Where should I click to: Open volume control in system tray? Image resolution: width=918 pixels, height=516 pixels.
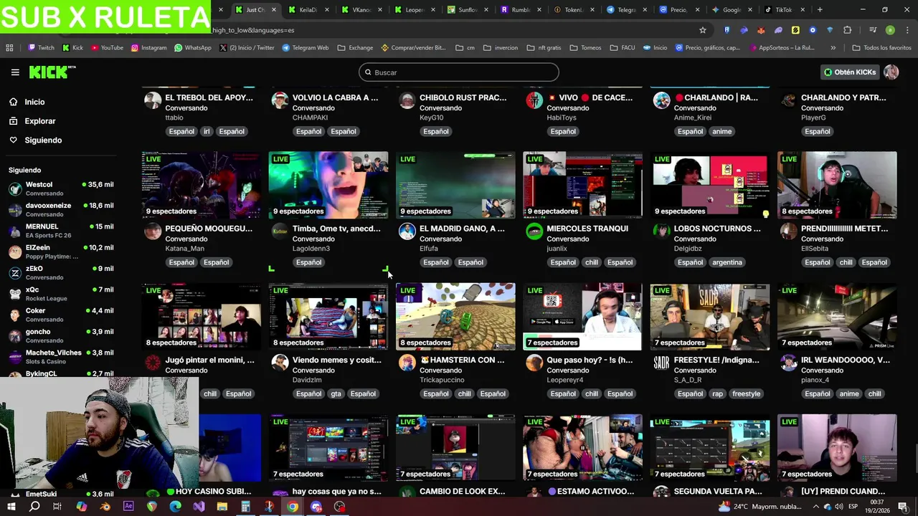click(x=838, y=507)
